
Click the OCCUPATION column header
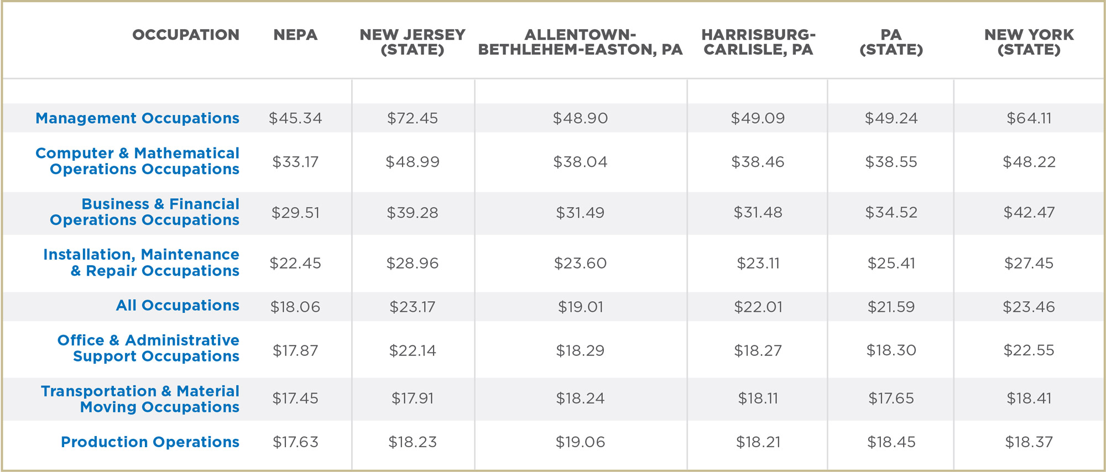[x=186, y=35]
